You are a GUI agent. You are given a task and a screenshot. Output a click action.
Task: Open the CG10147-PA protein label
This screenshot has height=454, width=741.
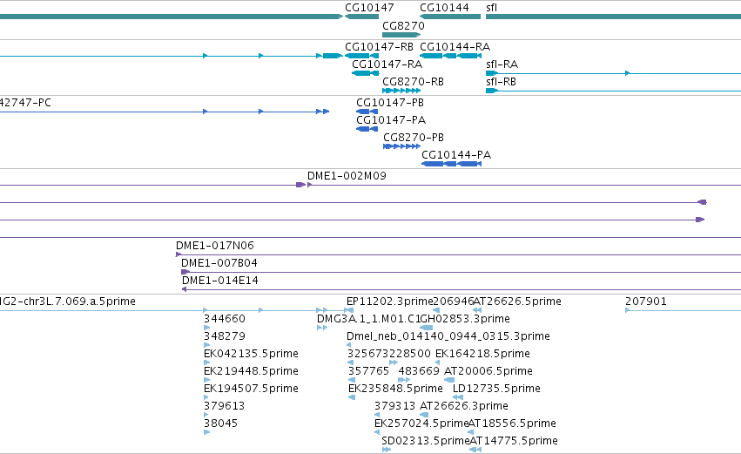point(391,120)
